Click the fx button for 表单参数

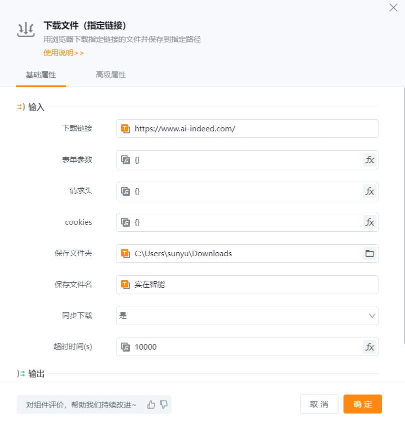click(x=369, y=160)
